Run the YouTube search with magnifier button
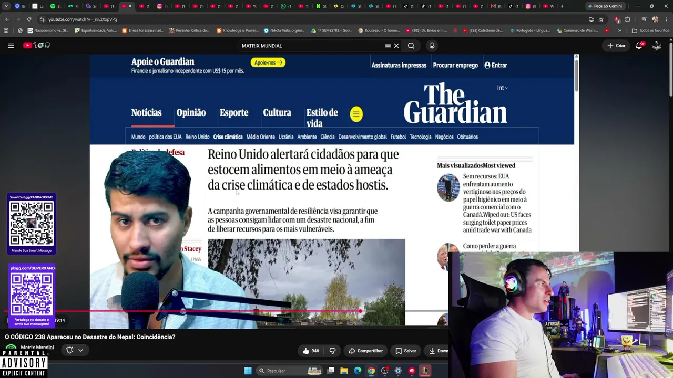The image size is (673, 378). coord(411,46)
